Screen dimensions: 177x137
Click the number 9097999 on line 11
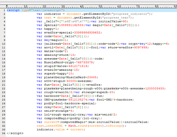pos(140,48)
